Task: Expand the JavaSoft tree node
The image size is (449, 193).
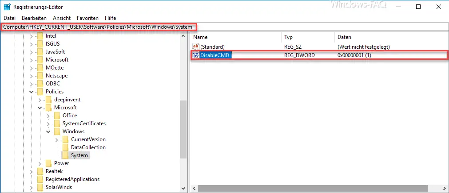Action: click(32, 52)
